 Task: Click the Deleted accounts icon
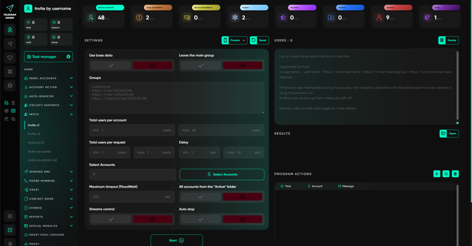[x=379, y=18]
